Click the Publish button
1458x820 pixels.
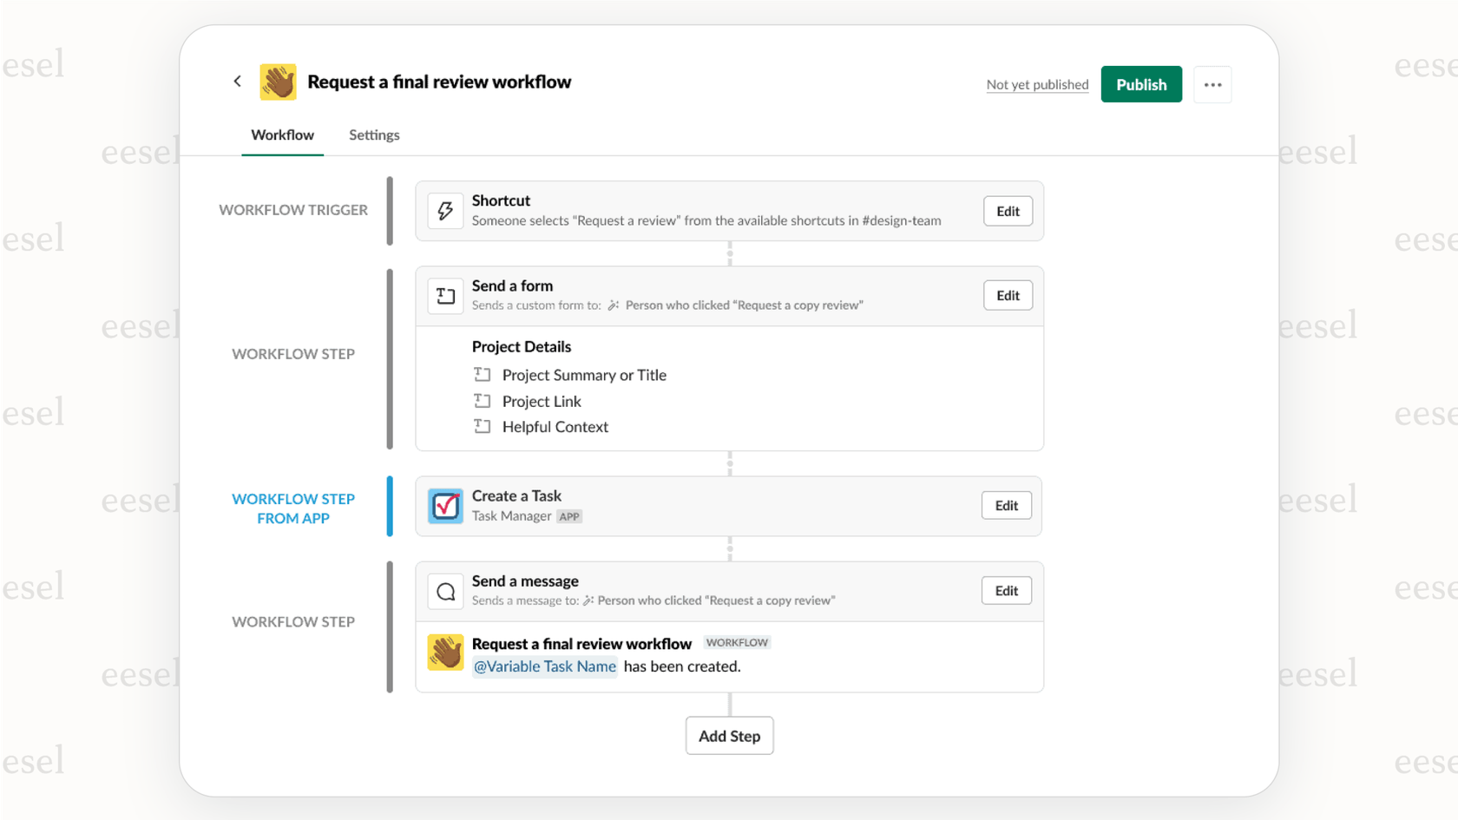(x=1141, y=84)
